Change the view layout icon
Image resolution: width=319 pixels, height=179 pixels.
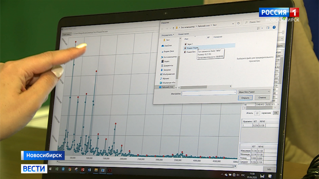pyautogui.click(x=259, y=29)
